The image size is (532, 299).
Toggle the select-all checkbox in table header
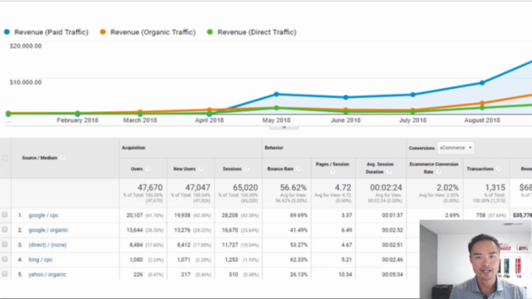point(5,158)
